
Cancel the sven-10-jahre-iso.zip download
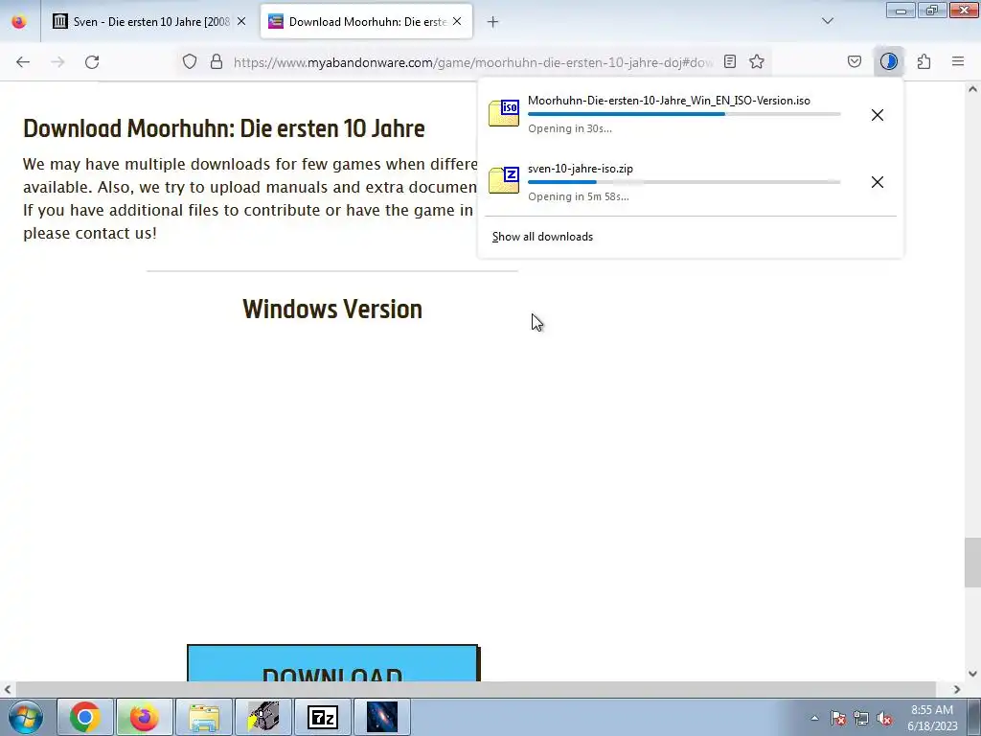pos(878,182)
